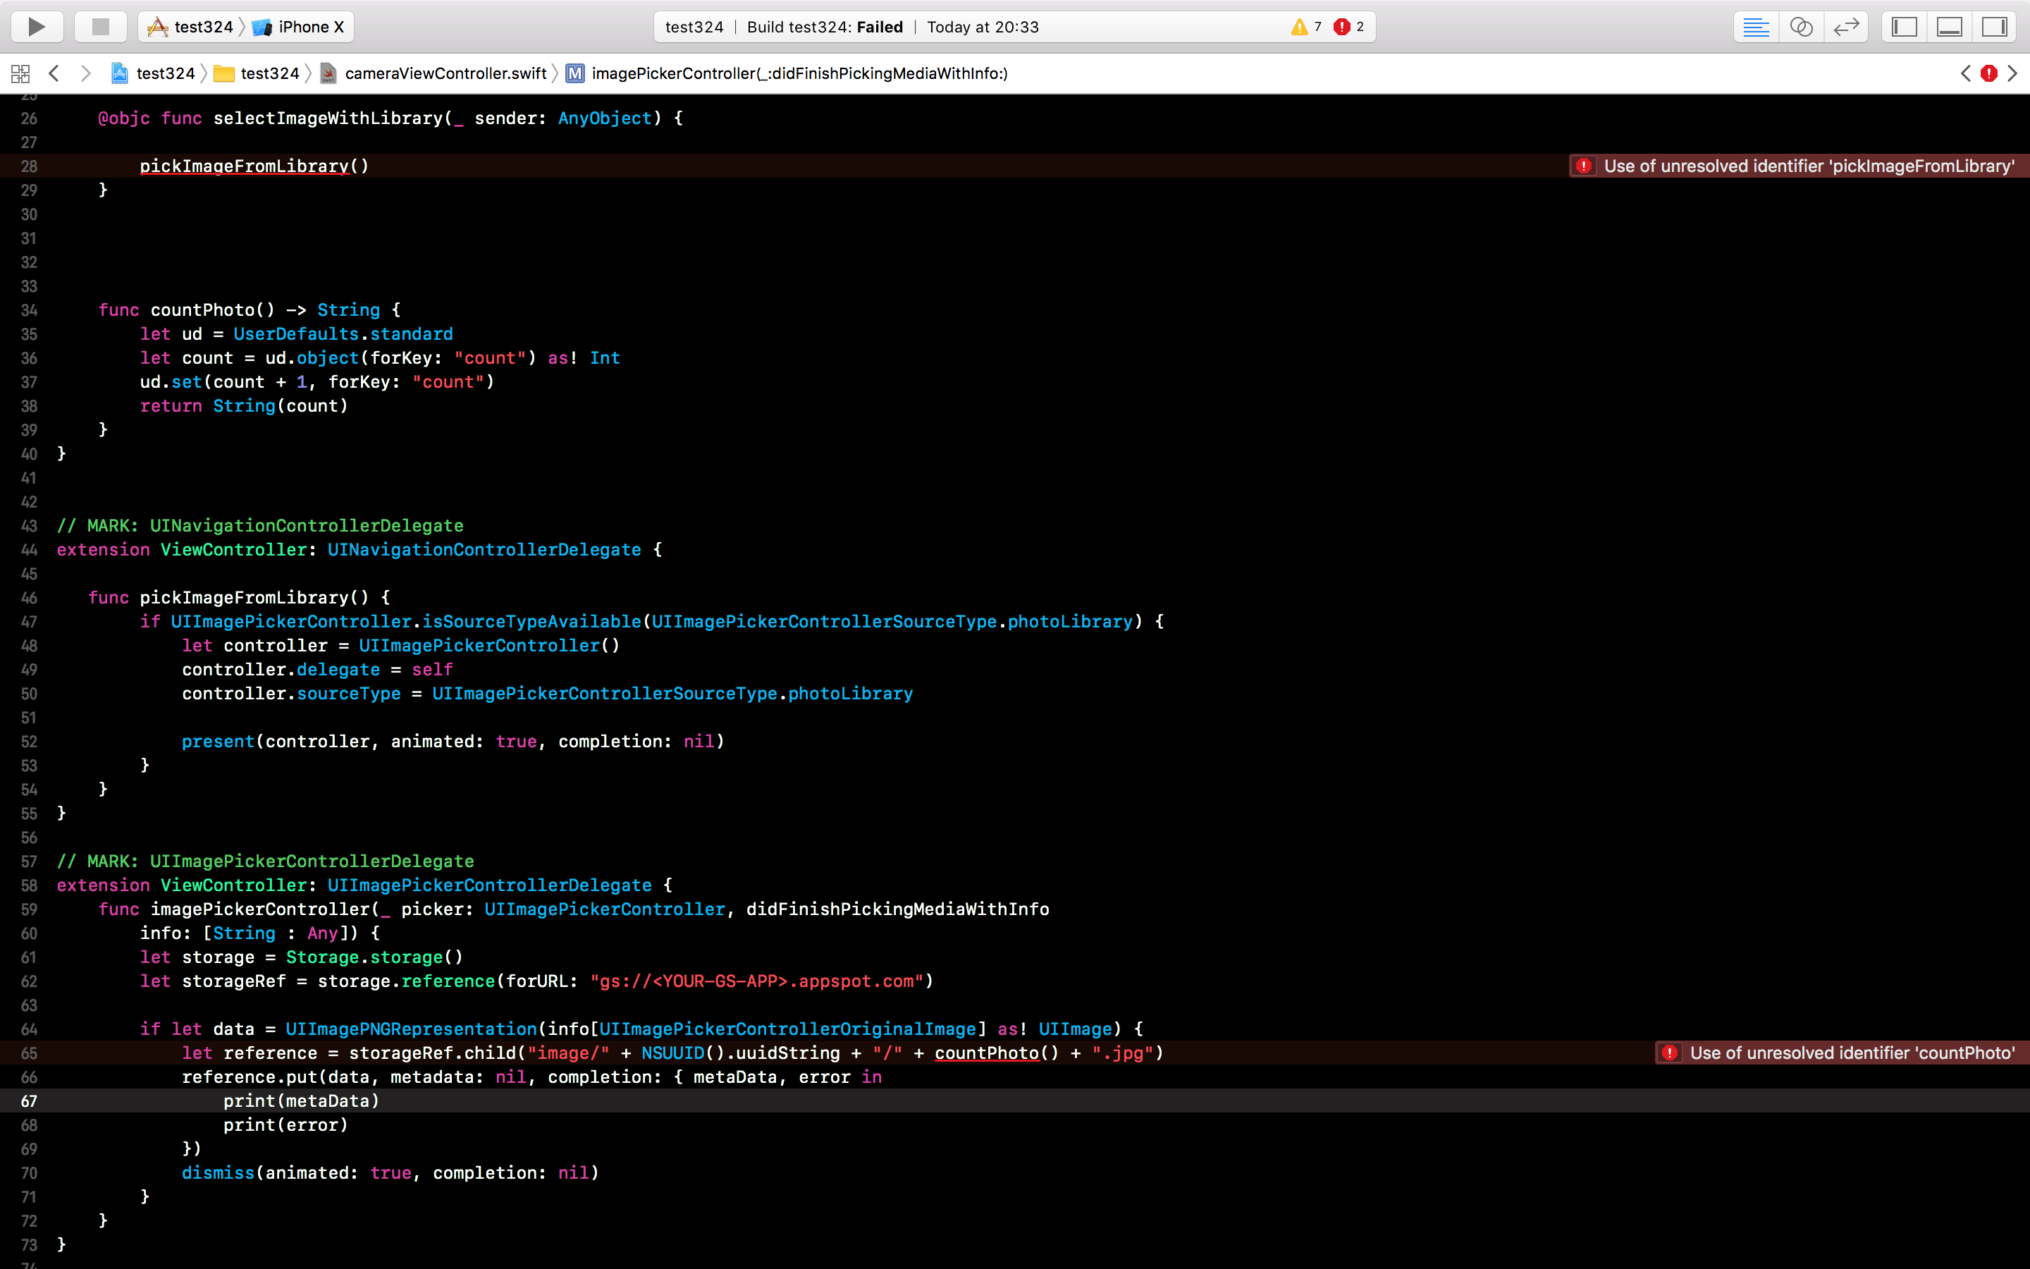
Task: Show the Version editor
Action: (x=1846, y=27)
